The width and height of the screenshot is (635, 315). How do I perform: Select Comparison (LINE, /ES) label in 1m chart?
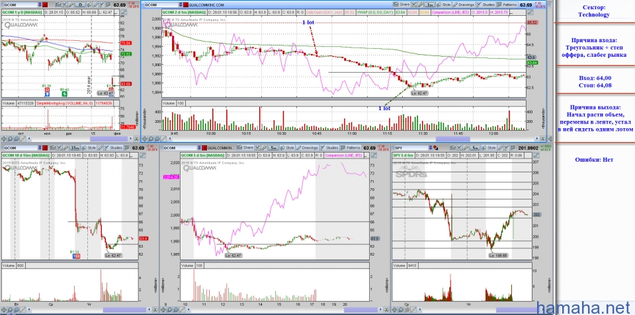pos(450,13)
